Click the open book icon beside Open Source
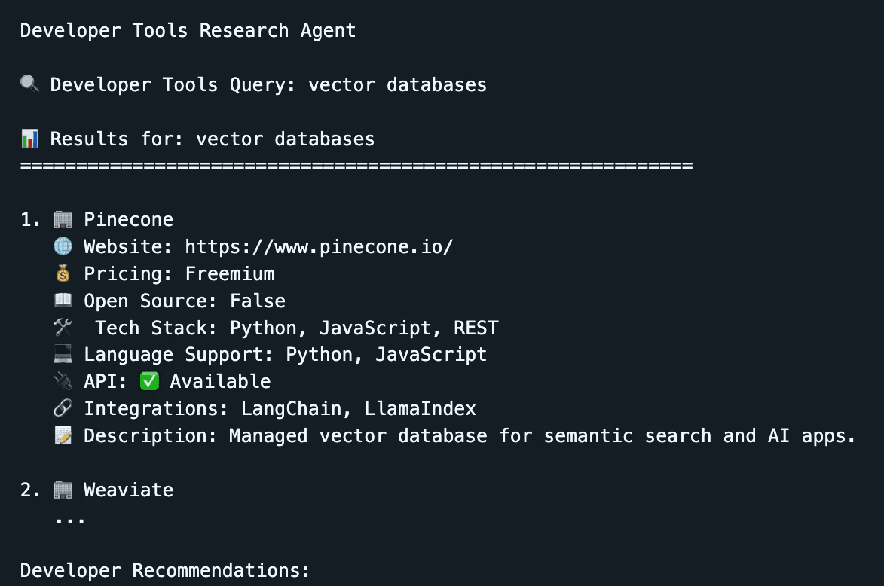The image size is (884, 586). pos(63,301)
